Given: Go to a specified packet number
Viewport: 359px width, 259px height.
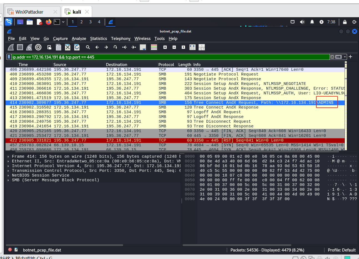Looking at the screenshot, I should tap(115, 47).
